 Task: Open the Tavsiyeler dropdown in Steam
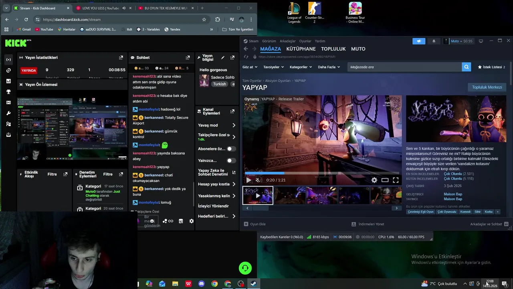(x=273, y=67)
